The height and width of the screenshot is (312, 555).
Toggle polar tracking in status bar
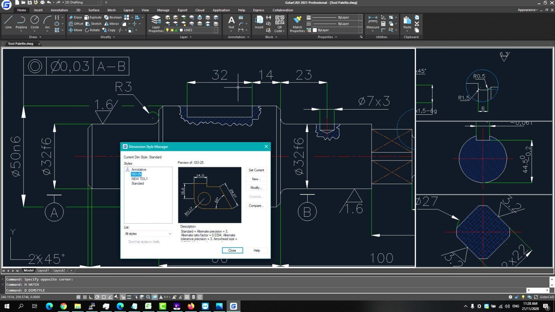[97, 297]
